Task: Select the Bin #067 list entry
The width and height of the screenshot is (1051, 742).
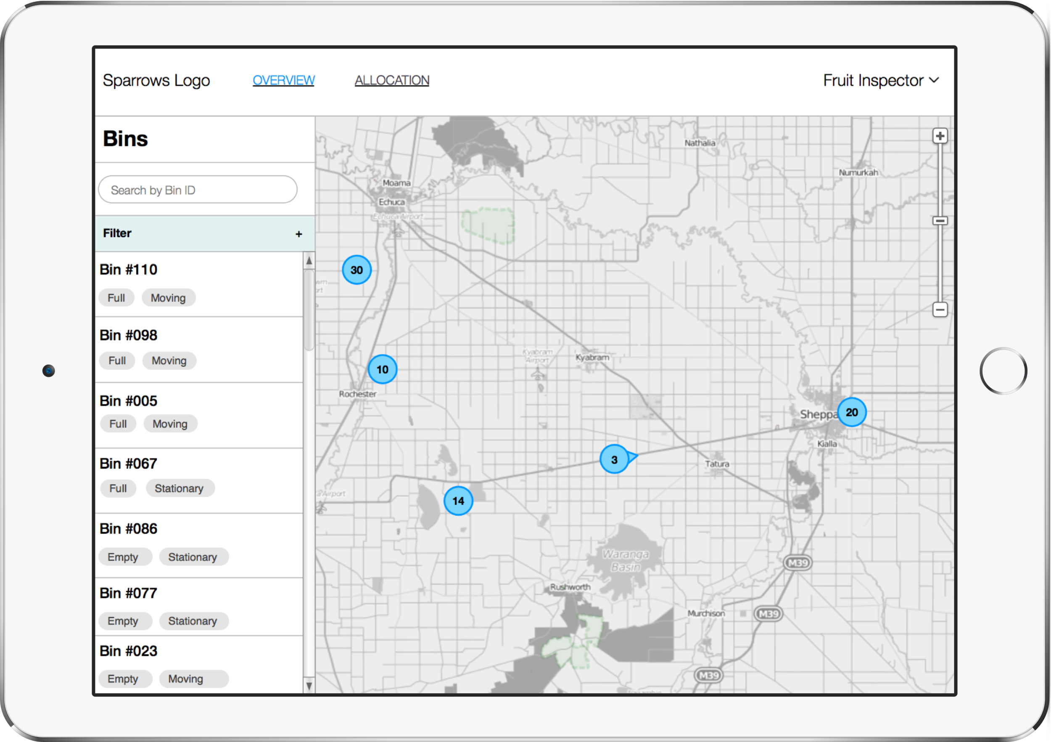Action: 129,464
